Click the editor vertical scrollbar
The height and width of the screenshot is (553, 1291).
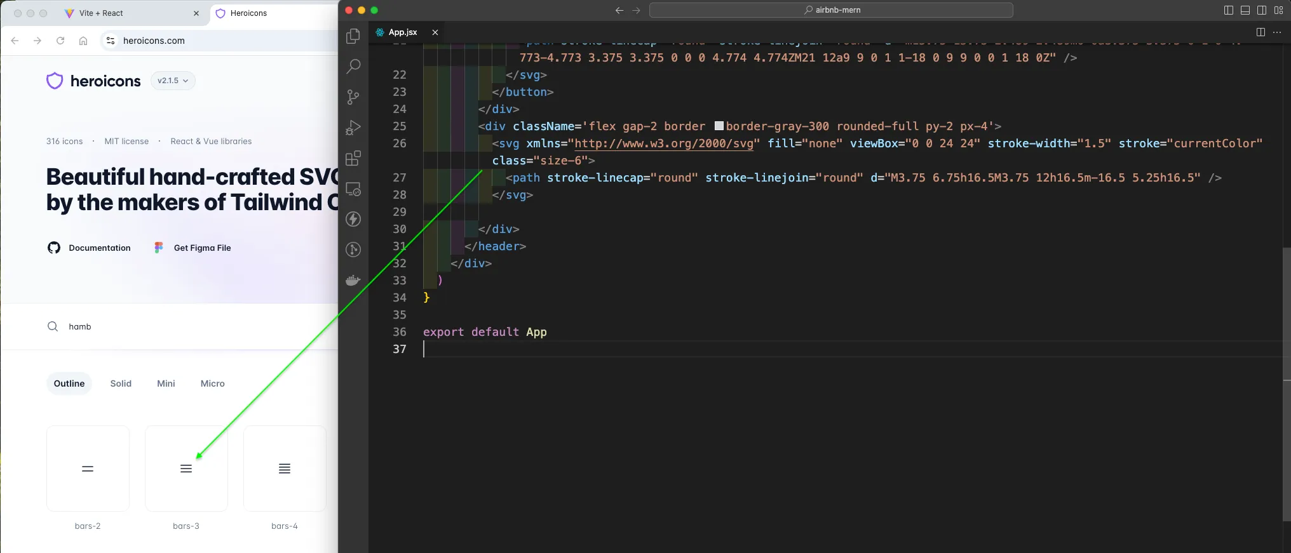click(1287, 383)
